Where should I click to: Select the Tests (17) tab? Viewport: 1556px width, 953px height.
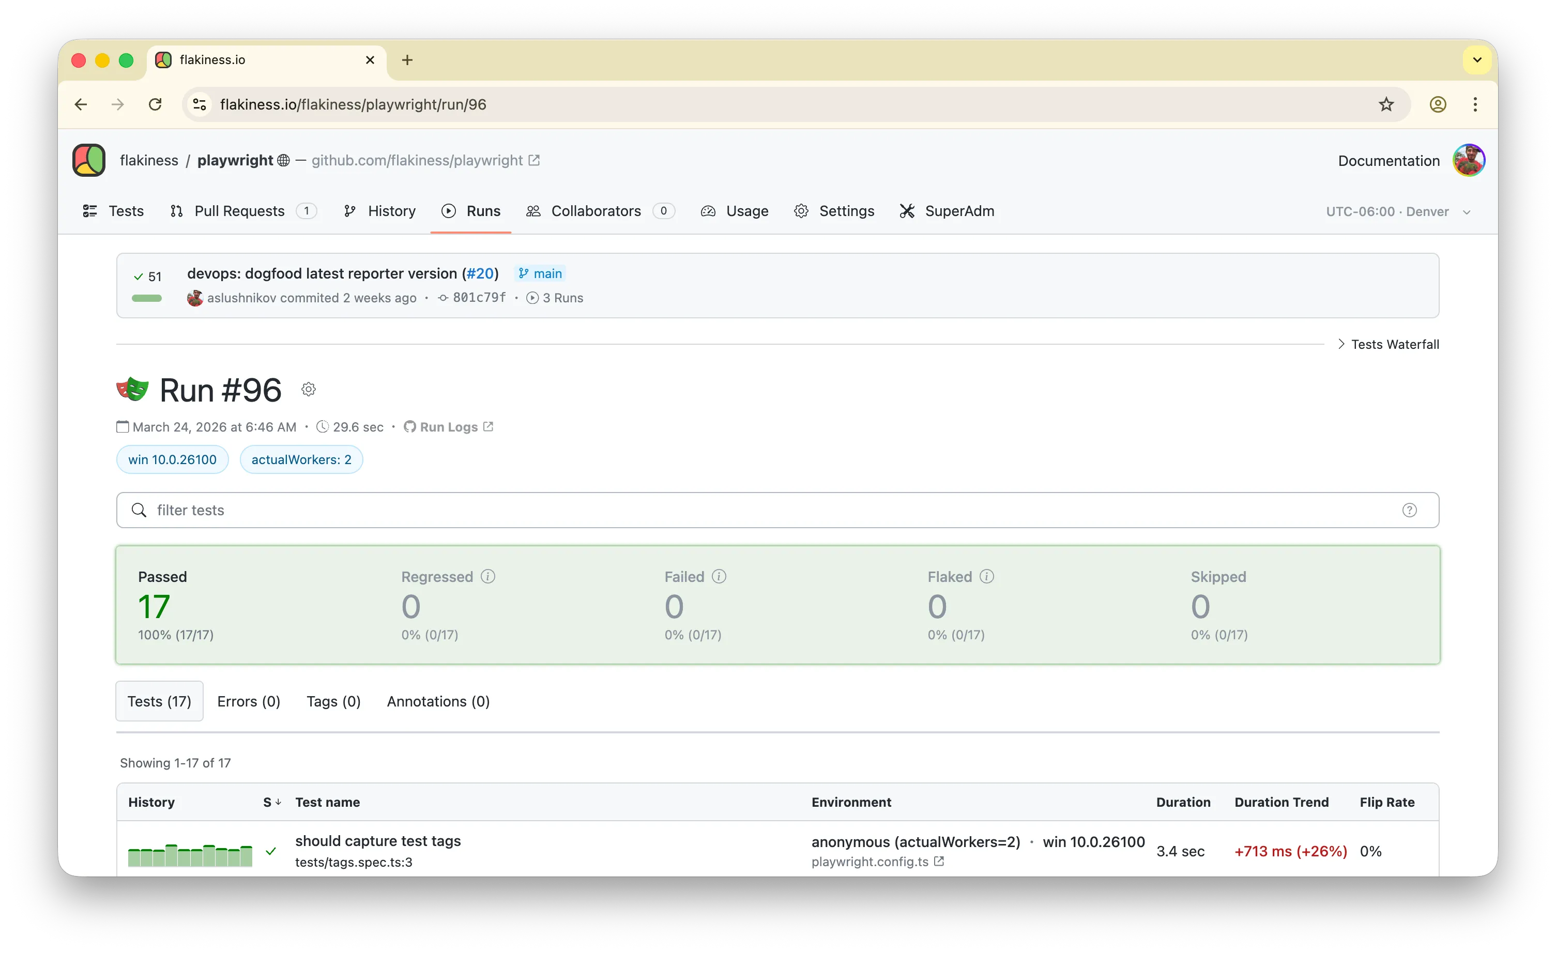point(159,701)
